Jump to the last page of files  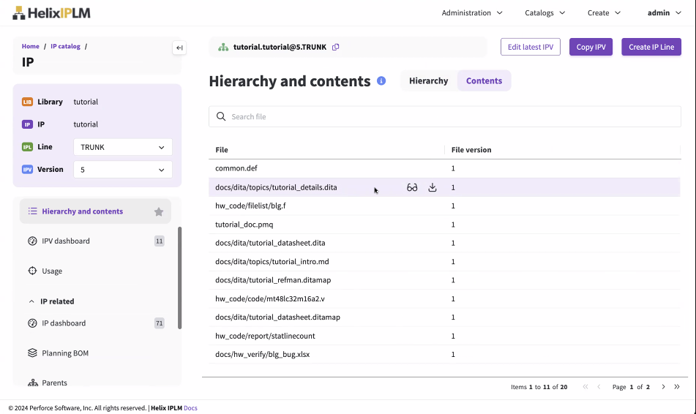point(677,387)
